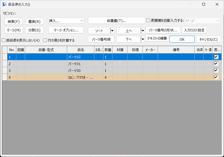Click the 備考 cell in パーツ30 row
Viewport: 224px width, 157px height.
[176, 71]
